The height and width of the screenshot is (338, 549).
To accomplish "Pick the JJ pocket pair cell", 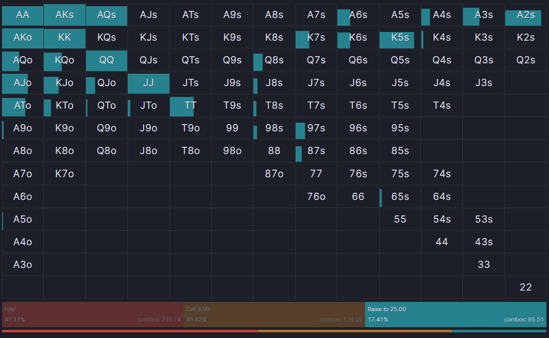I will 148,83.
